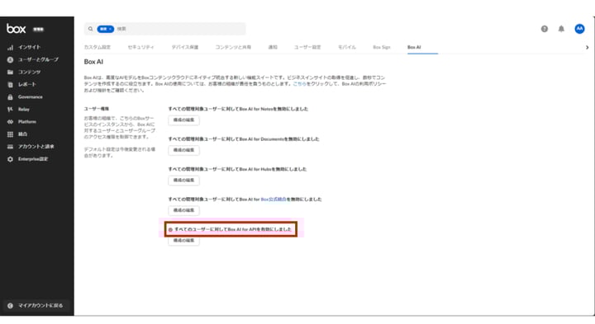Click マイアカウントに戻る at sidebar bottom

[x=36, y=306]
